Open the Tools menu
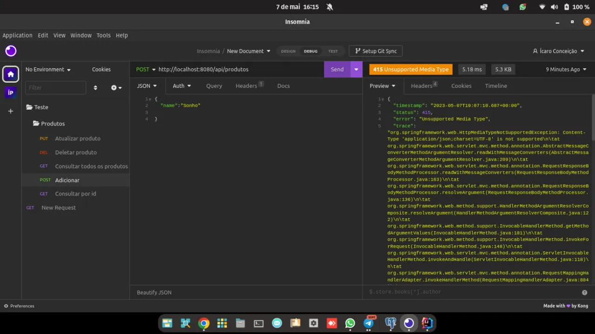The image size is (595, 334). (104, 35)
